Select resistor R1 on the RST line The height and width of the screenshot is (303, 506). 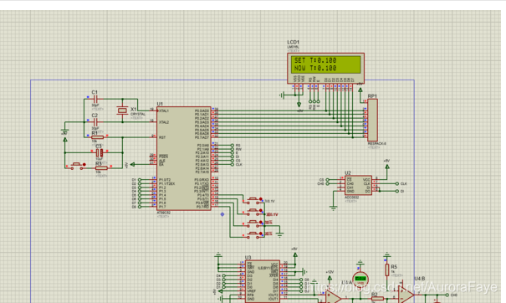(x=97, y=137)
